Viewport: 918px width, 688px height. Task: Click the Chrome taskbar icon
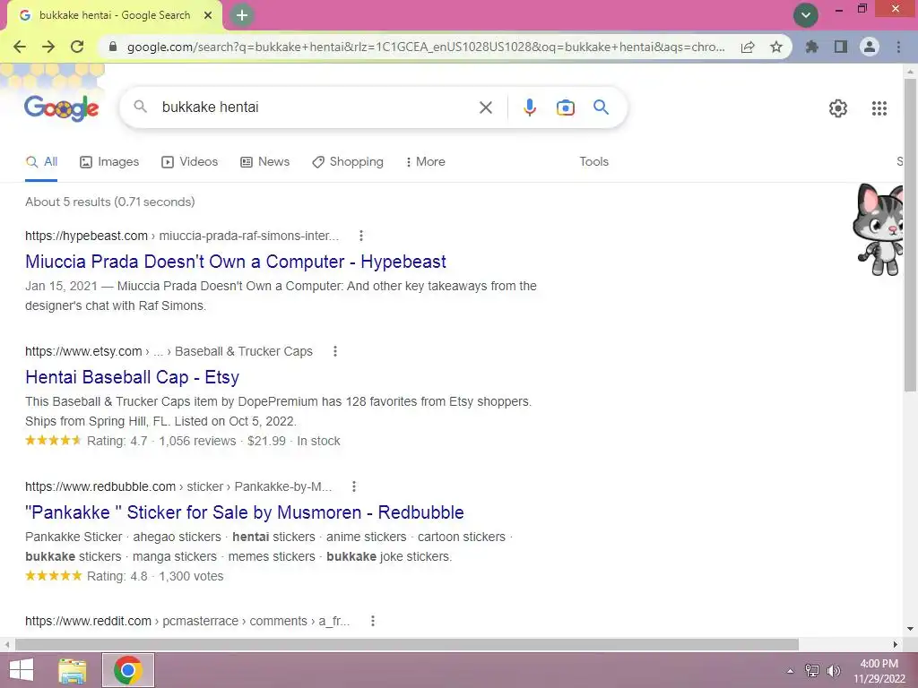128,670
